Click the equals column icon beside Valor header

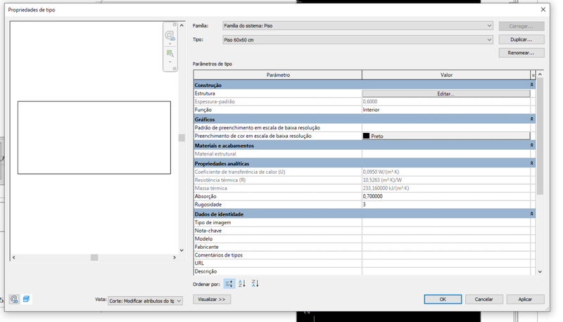point(533,75)
